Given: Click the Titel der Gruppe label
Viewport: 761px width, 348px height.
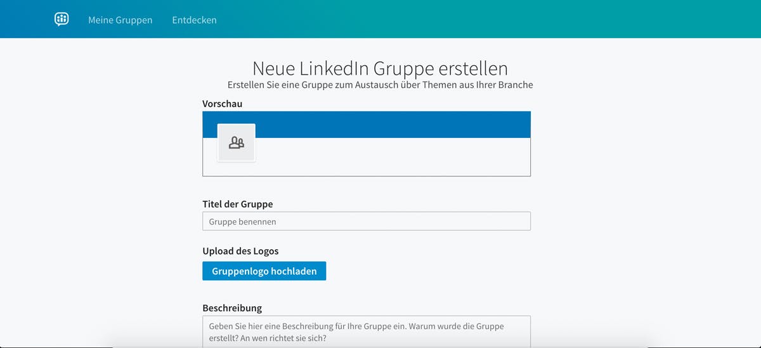Looking at the screenshot, I should tap(238, 204).
